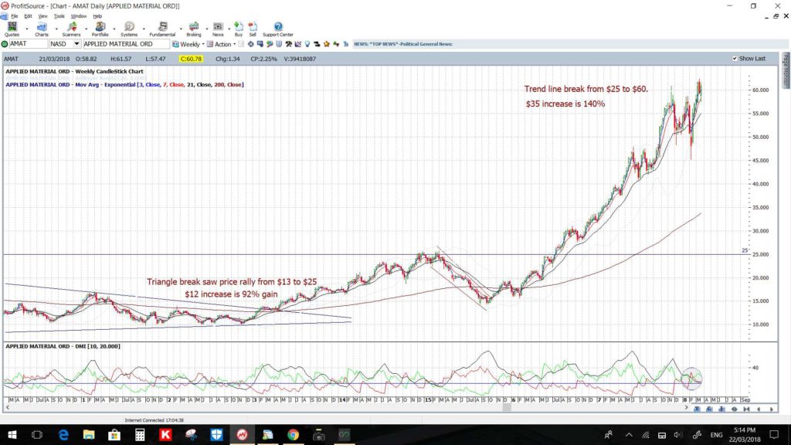Open the Window menu
Image resolution: width=791 pixels, height=445 pixels.
coord(79,16)
